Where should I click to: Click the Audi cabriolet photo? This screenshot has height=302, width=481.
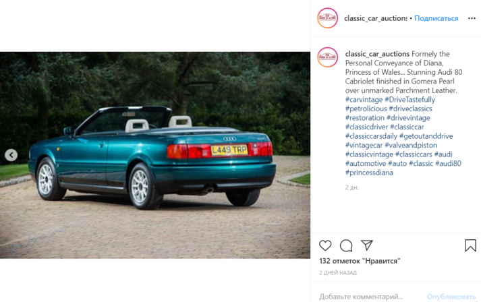tap(155, 155)
